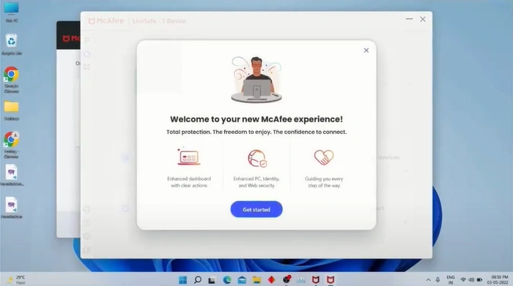Viewport: 513px width, 286px height.
Task: Switch to first McAfee shield taskbar icon
Action: coord(316,280)
